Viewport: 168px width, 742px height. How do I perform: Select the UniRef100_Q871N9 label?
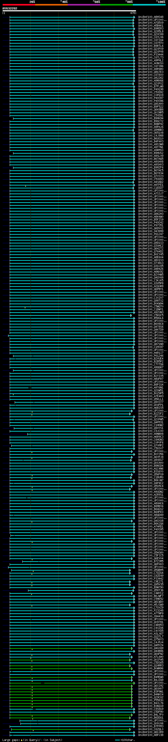point(150,344)
